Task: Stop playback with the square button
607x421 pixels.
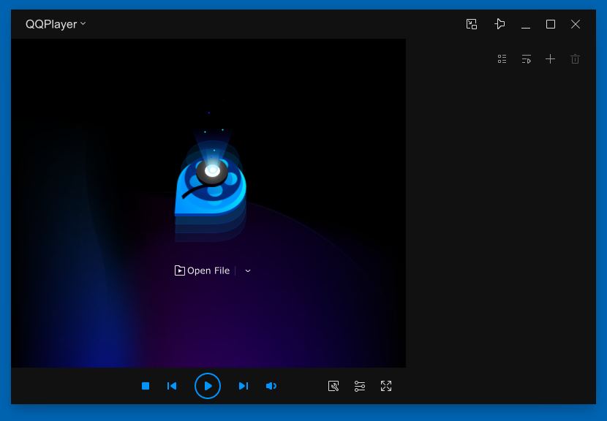Action: coord(146,386)
